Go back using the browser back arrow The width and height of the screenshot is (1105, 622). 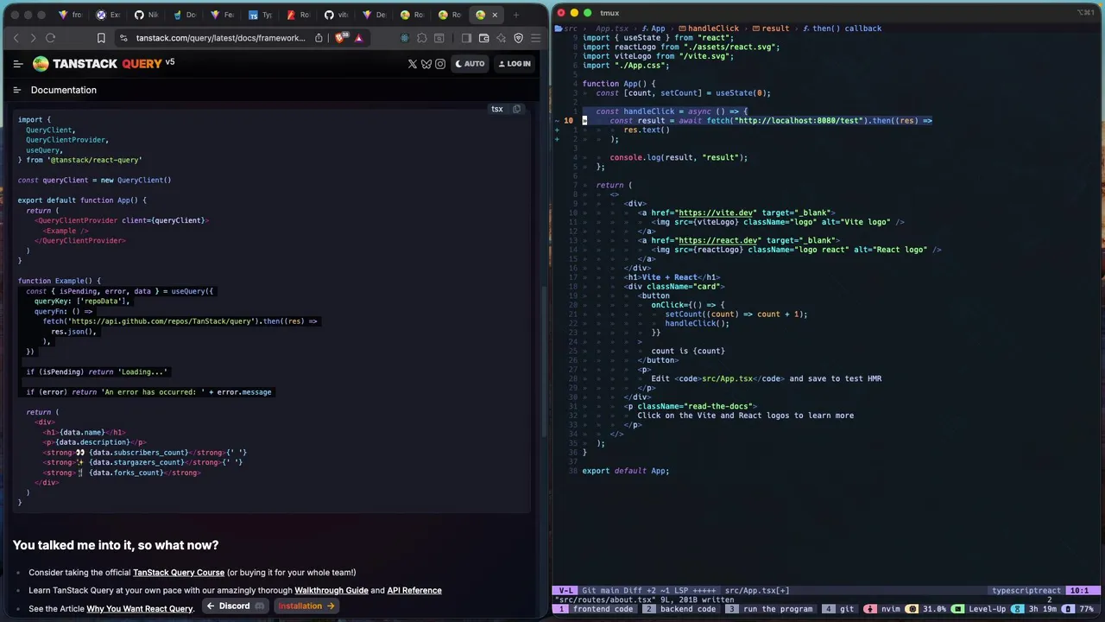pyautogui.click(x=16, y=38)
